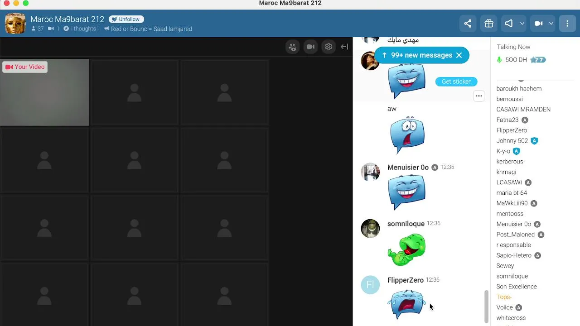The width and height of the screenshot is (580, 326).
Task: Click the Unfollow button
Action: [x=126, y=19]
